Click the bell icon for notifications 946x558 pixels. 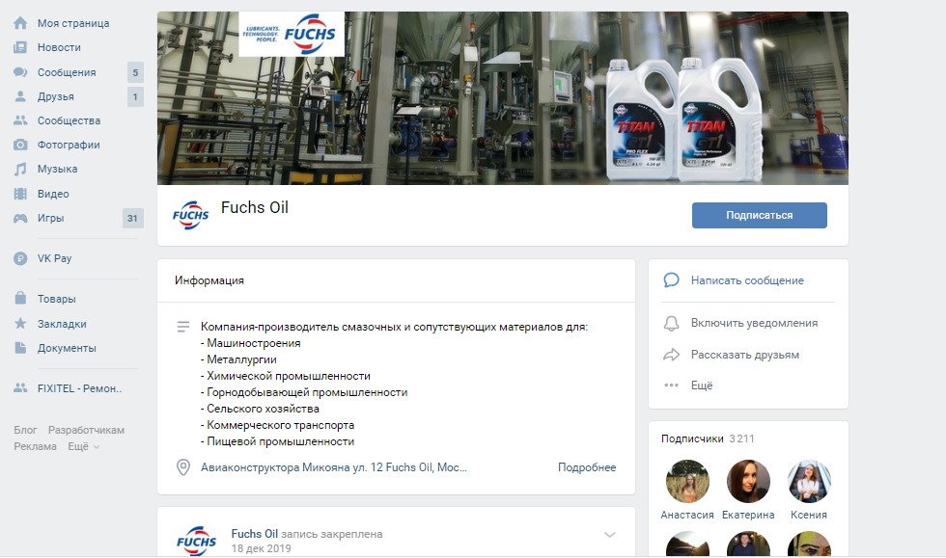pyautogui.click(x=672, y=323)
